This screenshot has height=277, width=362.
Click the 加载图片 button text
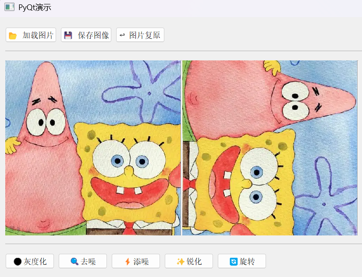point(38,35)
